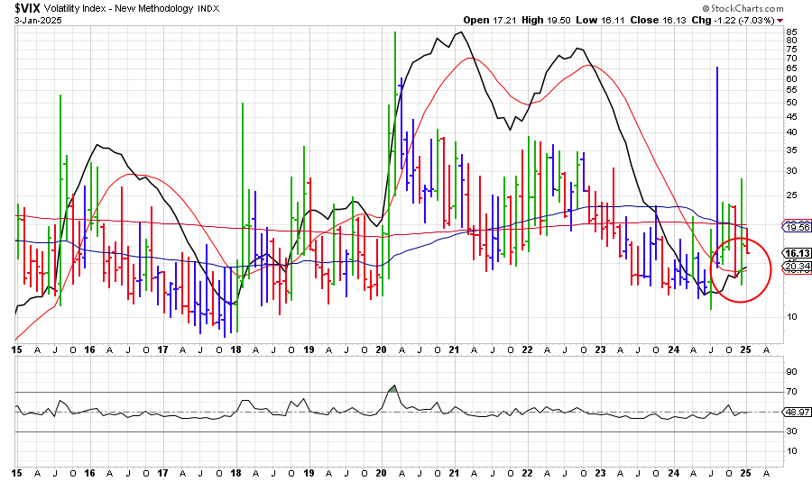Click the '20' year label on time axis

380,349
